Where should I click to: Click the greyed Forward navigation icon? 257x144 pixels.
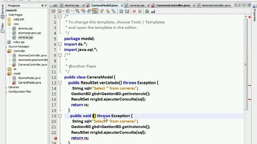pyautogui.click(x=67, y=11)
